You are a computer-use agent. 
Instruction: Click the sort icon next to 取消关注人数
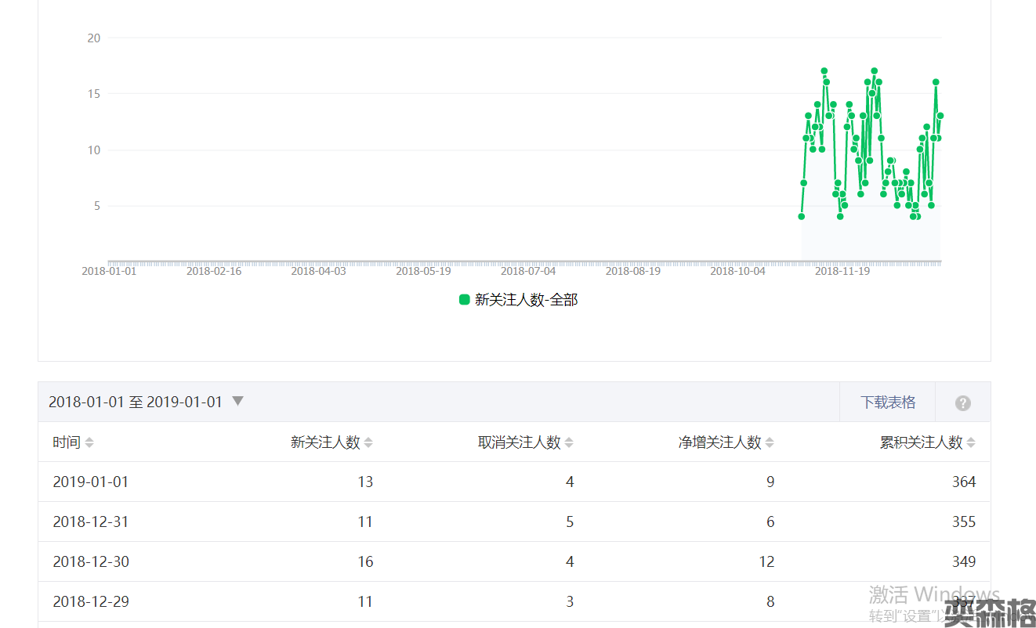pos(569,442)
